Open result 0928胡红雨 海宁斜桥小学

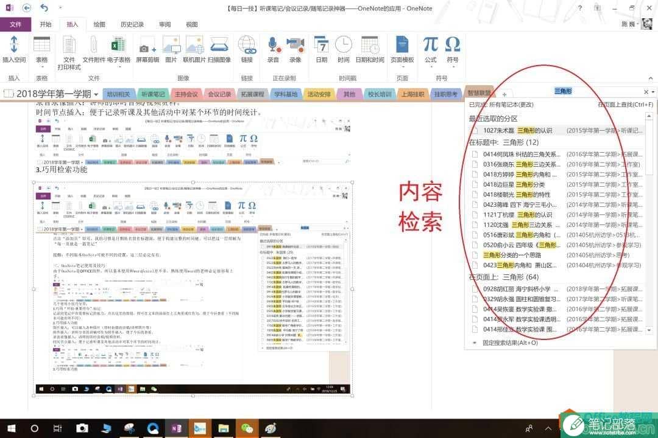point(557,289)
